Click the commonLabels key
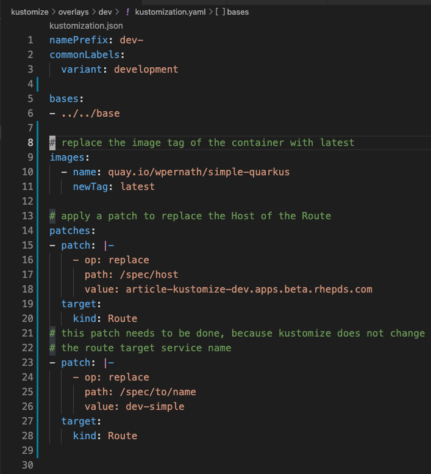This screenshot has height=474, width=431. (x=85, y=55)
